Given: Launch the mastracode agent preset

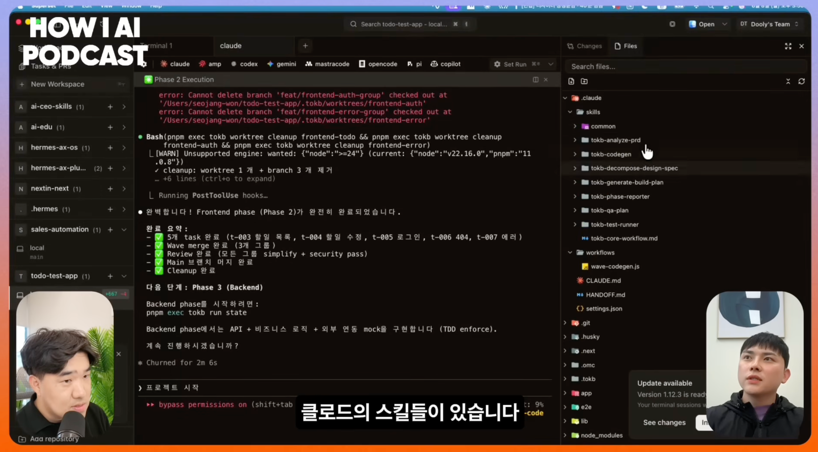Looking at the screenshot, I should tap(327, 64).
